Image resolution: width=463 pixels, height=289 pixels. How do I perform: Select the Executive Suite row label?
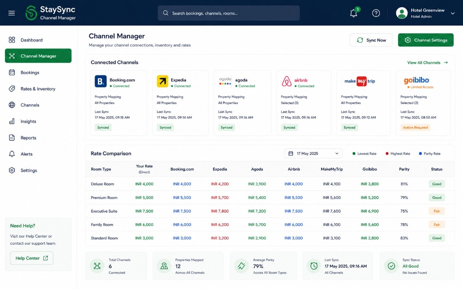[104, 211]
